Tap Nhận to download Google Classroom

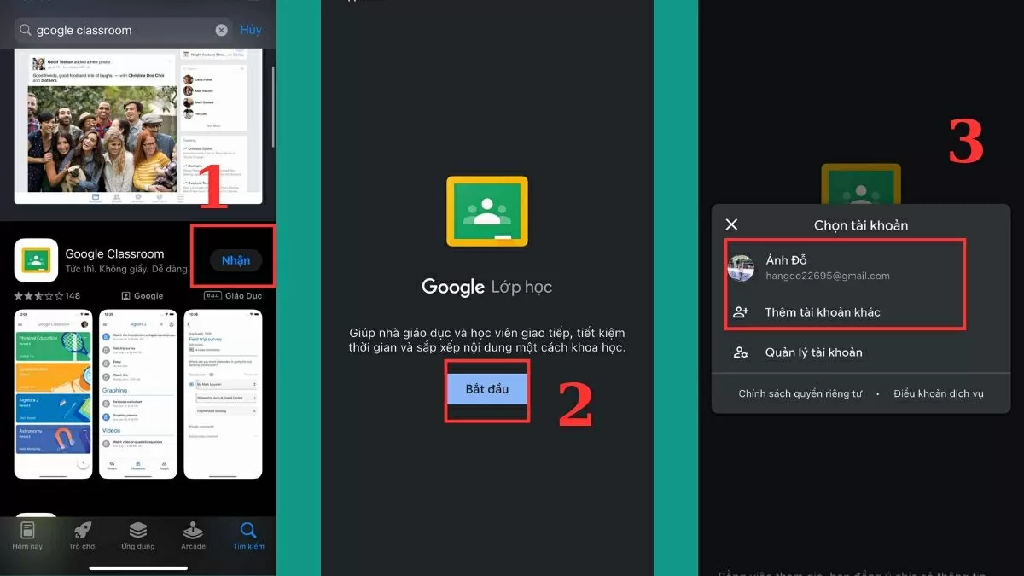234,260
